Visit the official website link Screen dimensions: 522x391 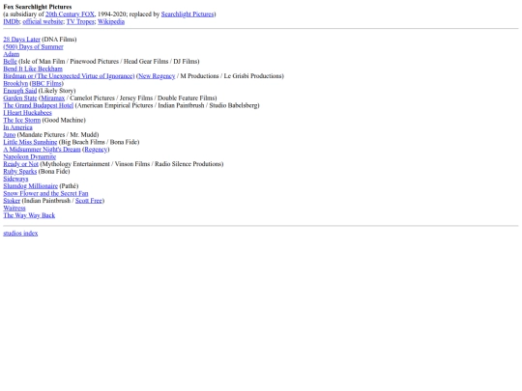43,21
